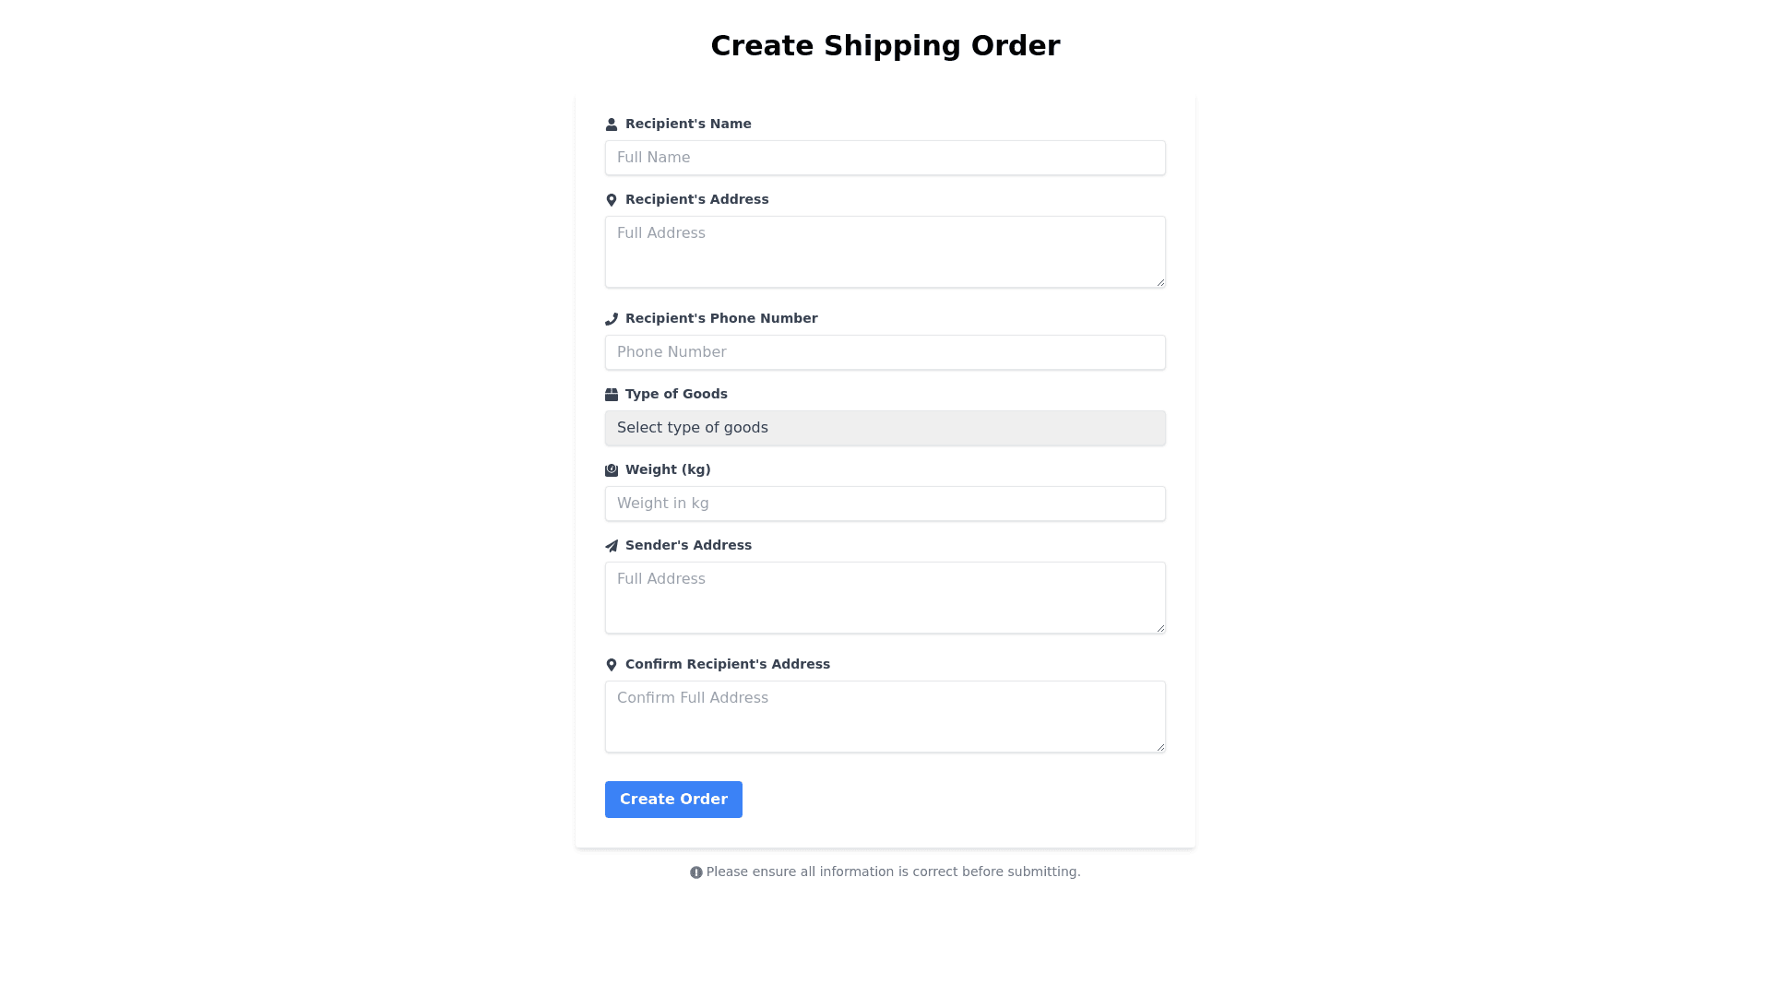
Task: Click the Confirm Full Address text area
Action: [885, 717]
